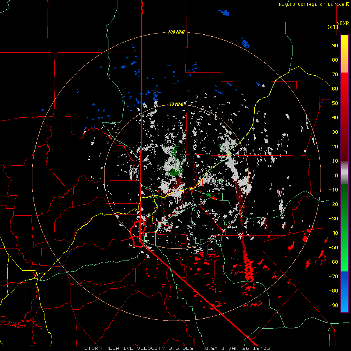This screenshot has height=351, width=351.
Task: Click the 70 value on velocity scale
Action: (335, 74)
